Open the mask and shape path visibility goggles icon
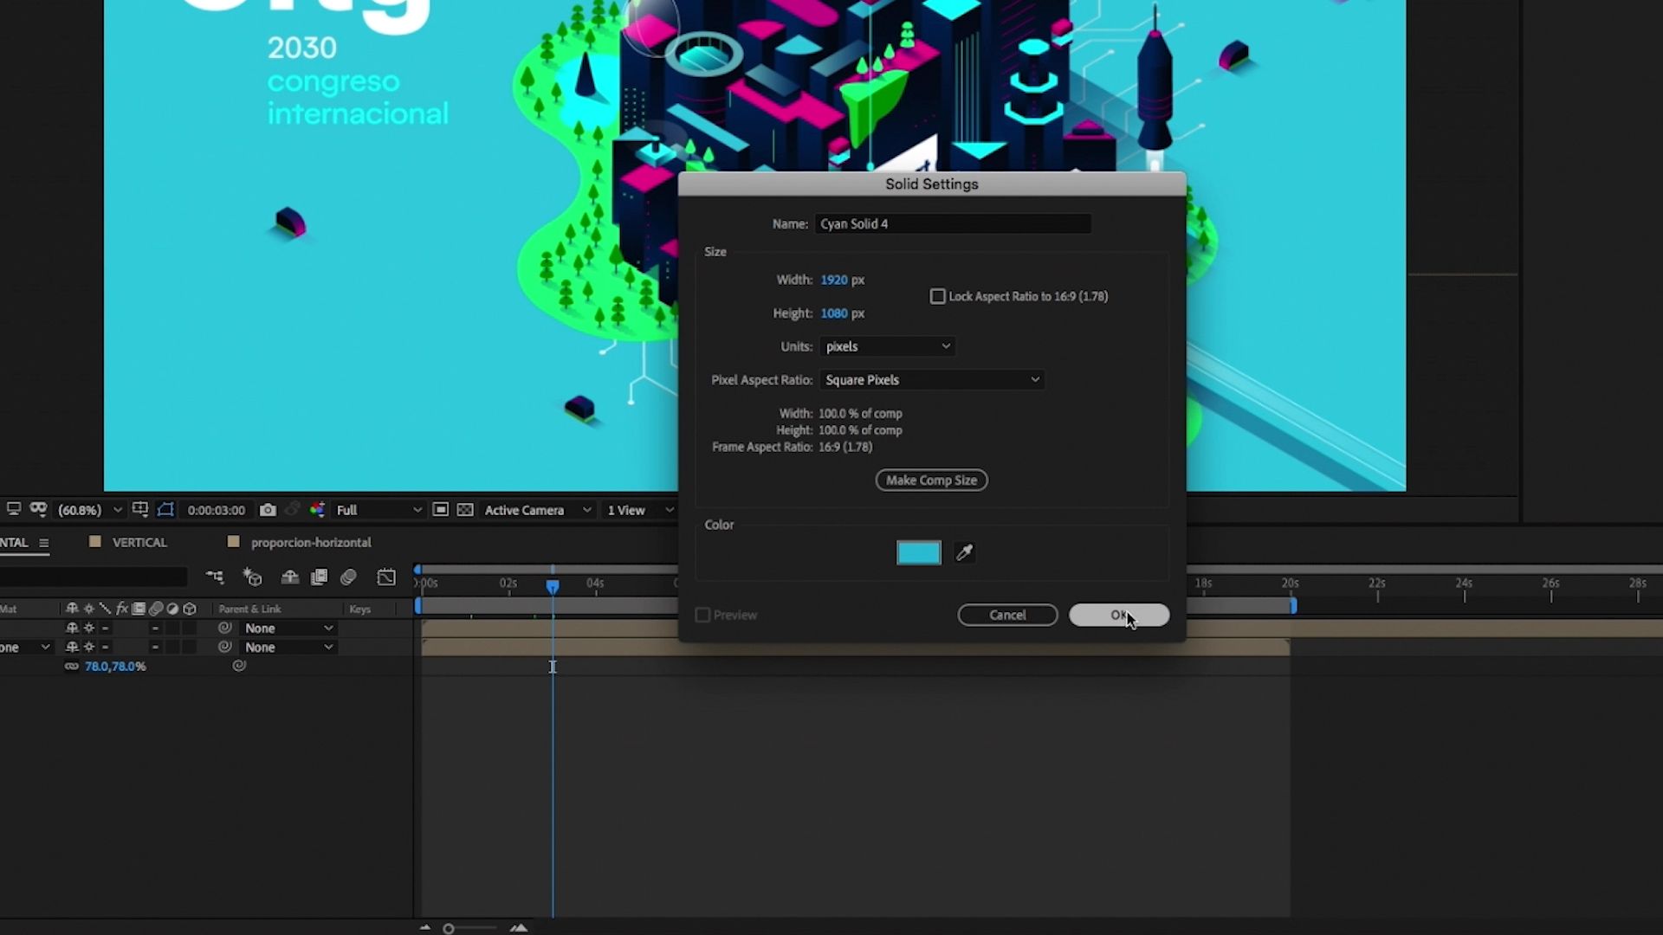 pyautogui.click(x=38, y=509)
